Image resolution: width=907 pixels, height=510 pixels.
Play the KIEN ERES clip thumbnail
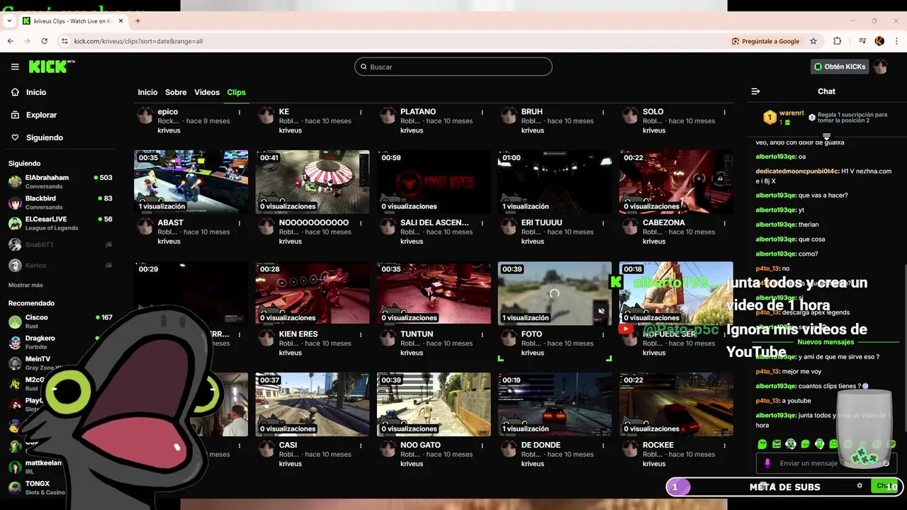click(312, 293)
